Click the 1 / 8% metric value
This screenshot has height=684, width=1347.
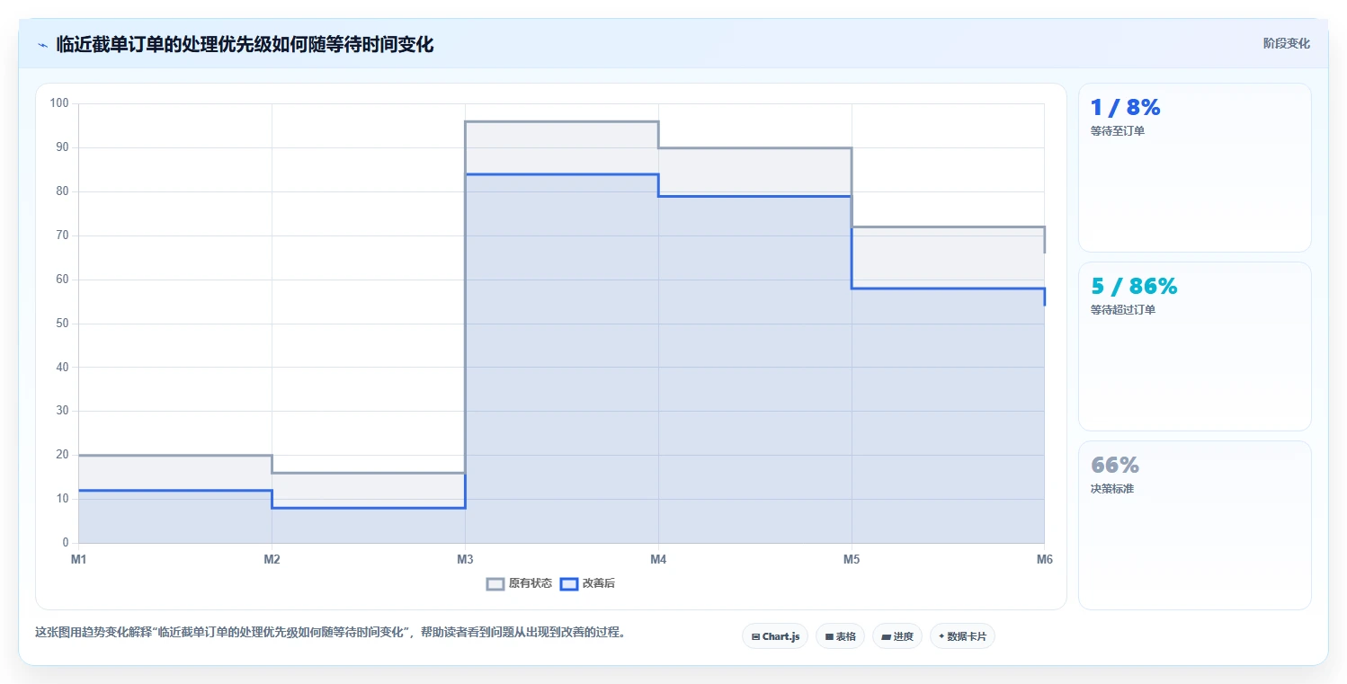tap(1125, 108)
